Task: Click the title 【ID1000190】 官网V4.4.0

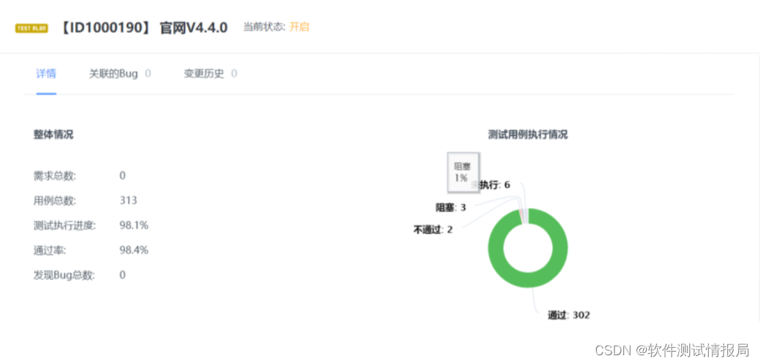Action: click(143, 28)
